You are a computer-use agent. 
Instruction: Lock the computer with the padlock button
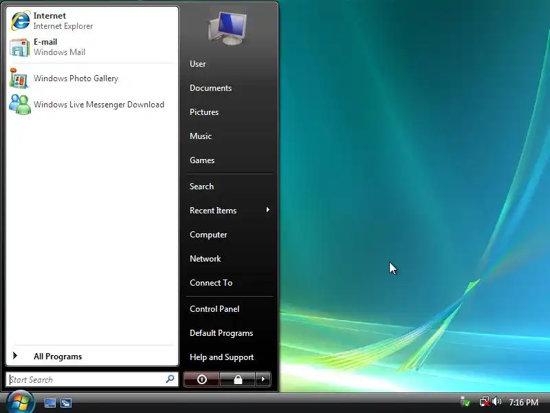click(x=237, y=379)
